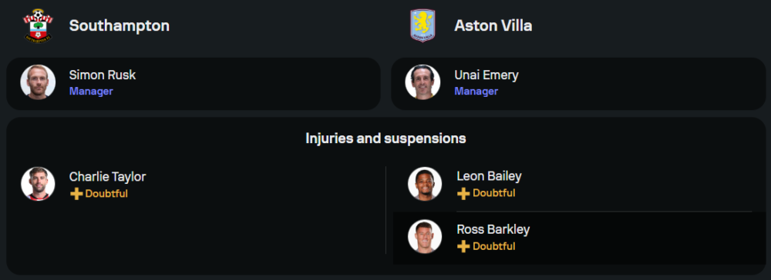Open the Southampton team name link
The height and width of the screenshot is (280, 771).
pos(120,26)
